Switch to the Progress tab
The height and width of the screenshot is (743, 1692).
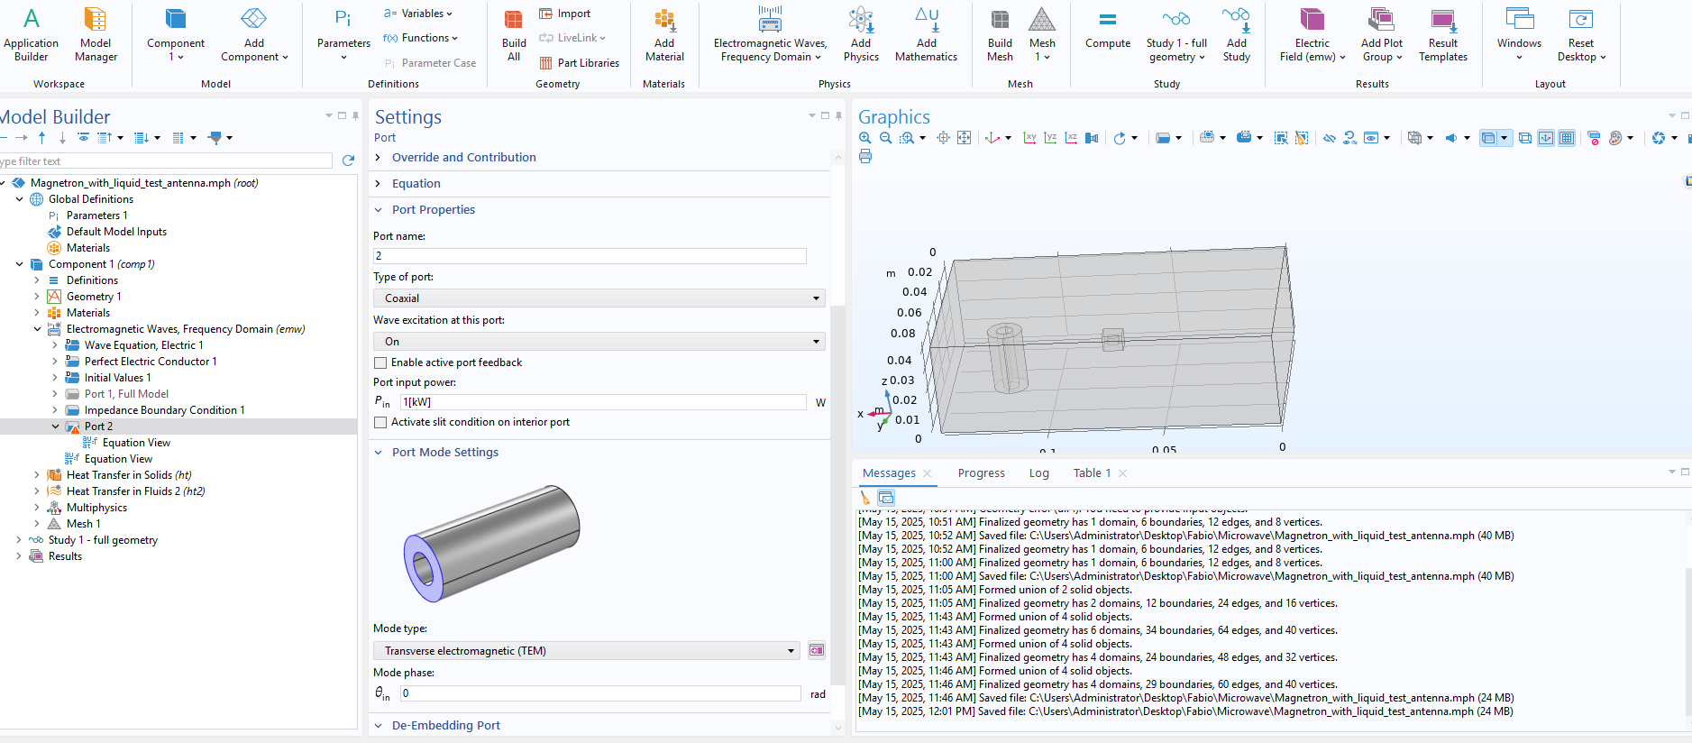point(981,473)
